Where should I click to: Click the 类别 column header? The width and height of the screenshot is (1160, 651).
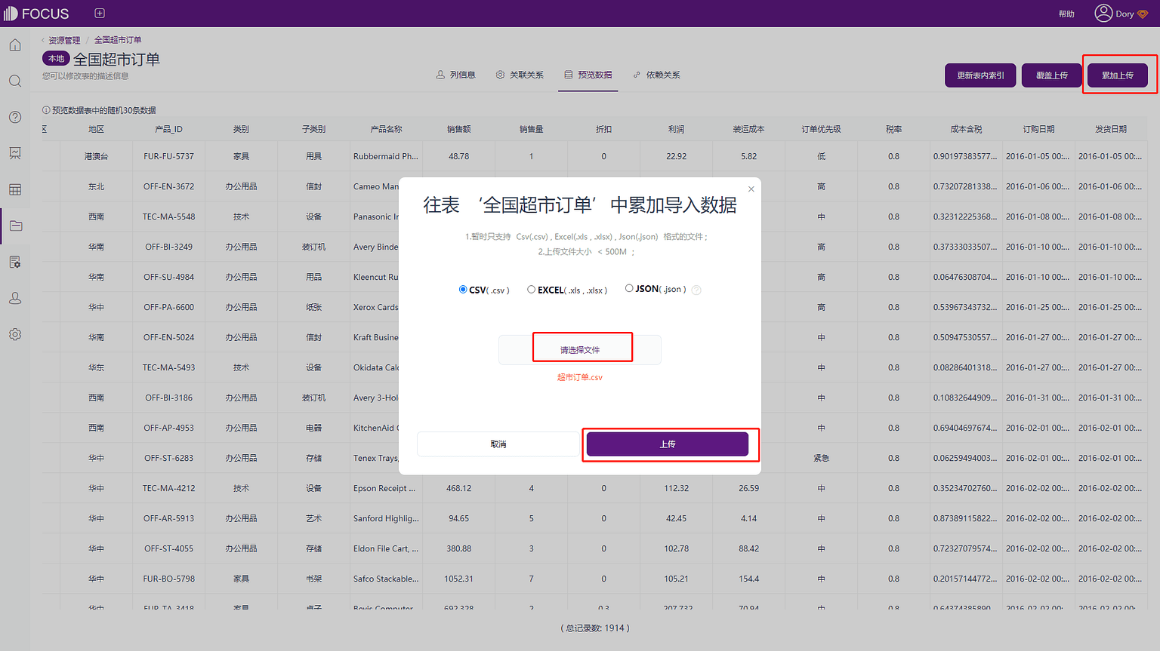click(x=242, y=129)
